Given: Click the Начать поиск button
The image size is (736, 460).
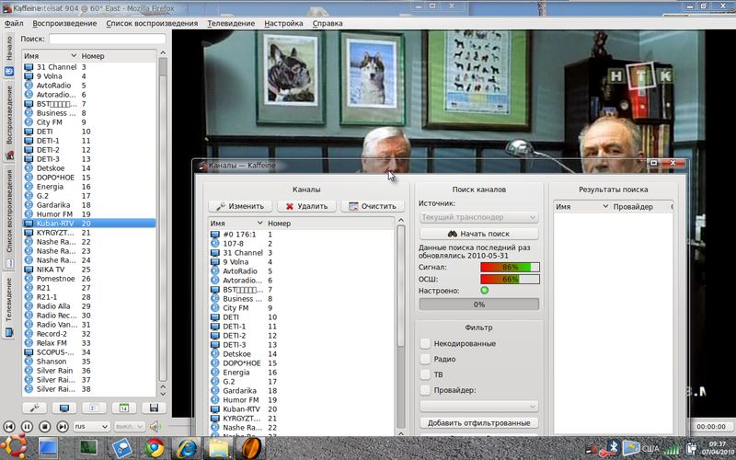Looking at the screenshot, I should (478, 234).
